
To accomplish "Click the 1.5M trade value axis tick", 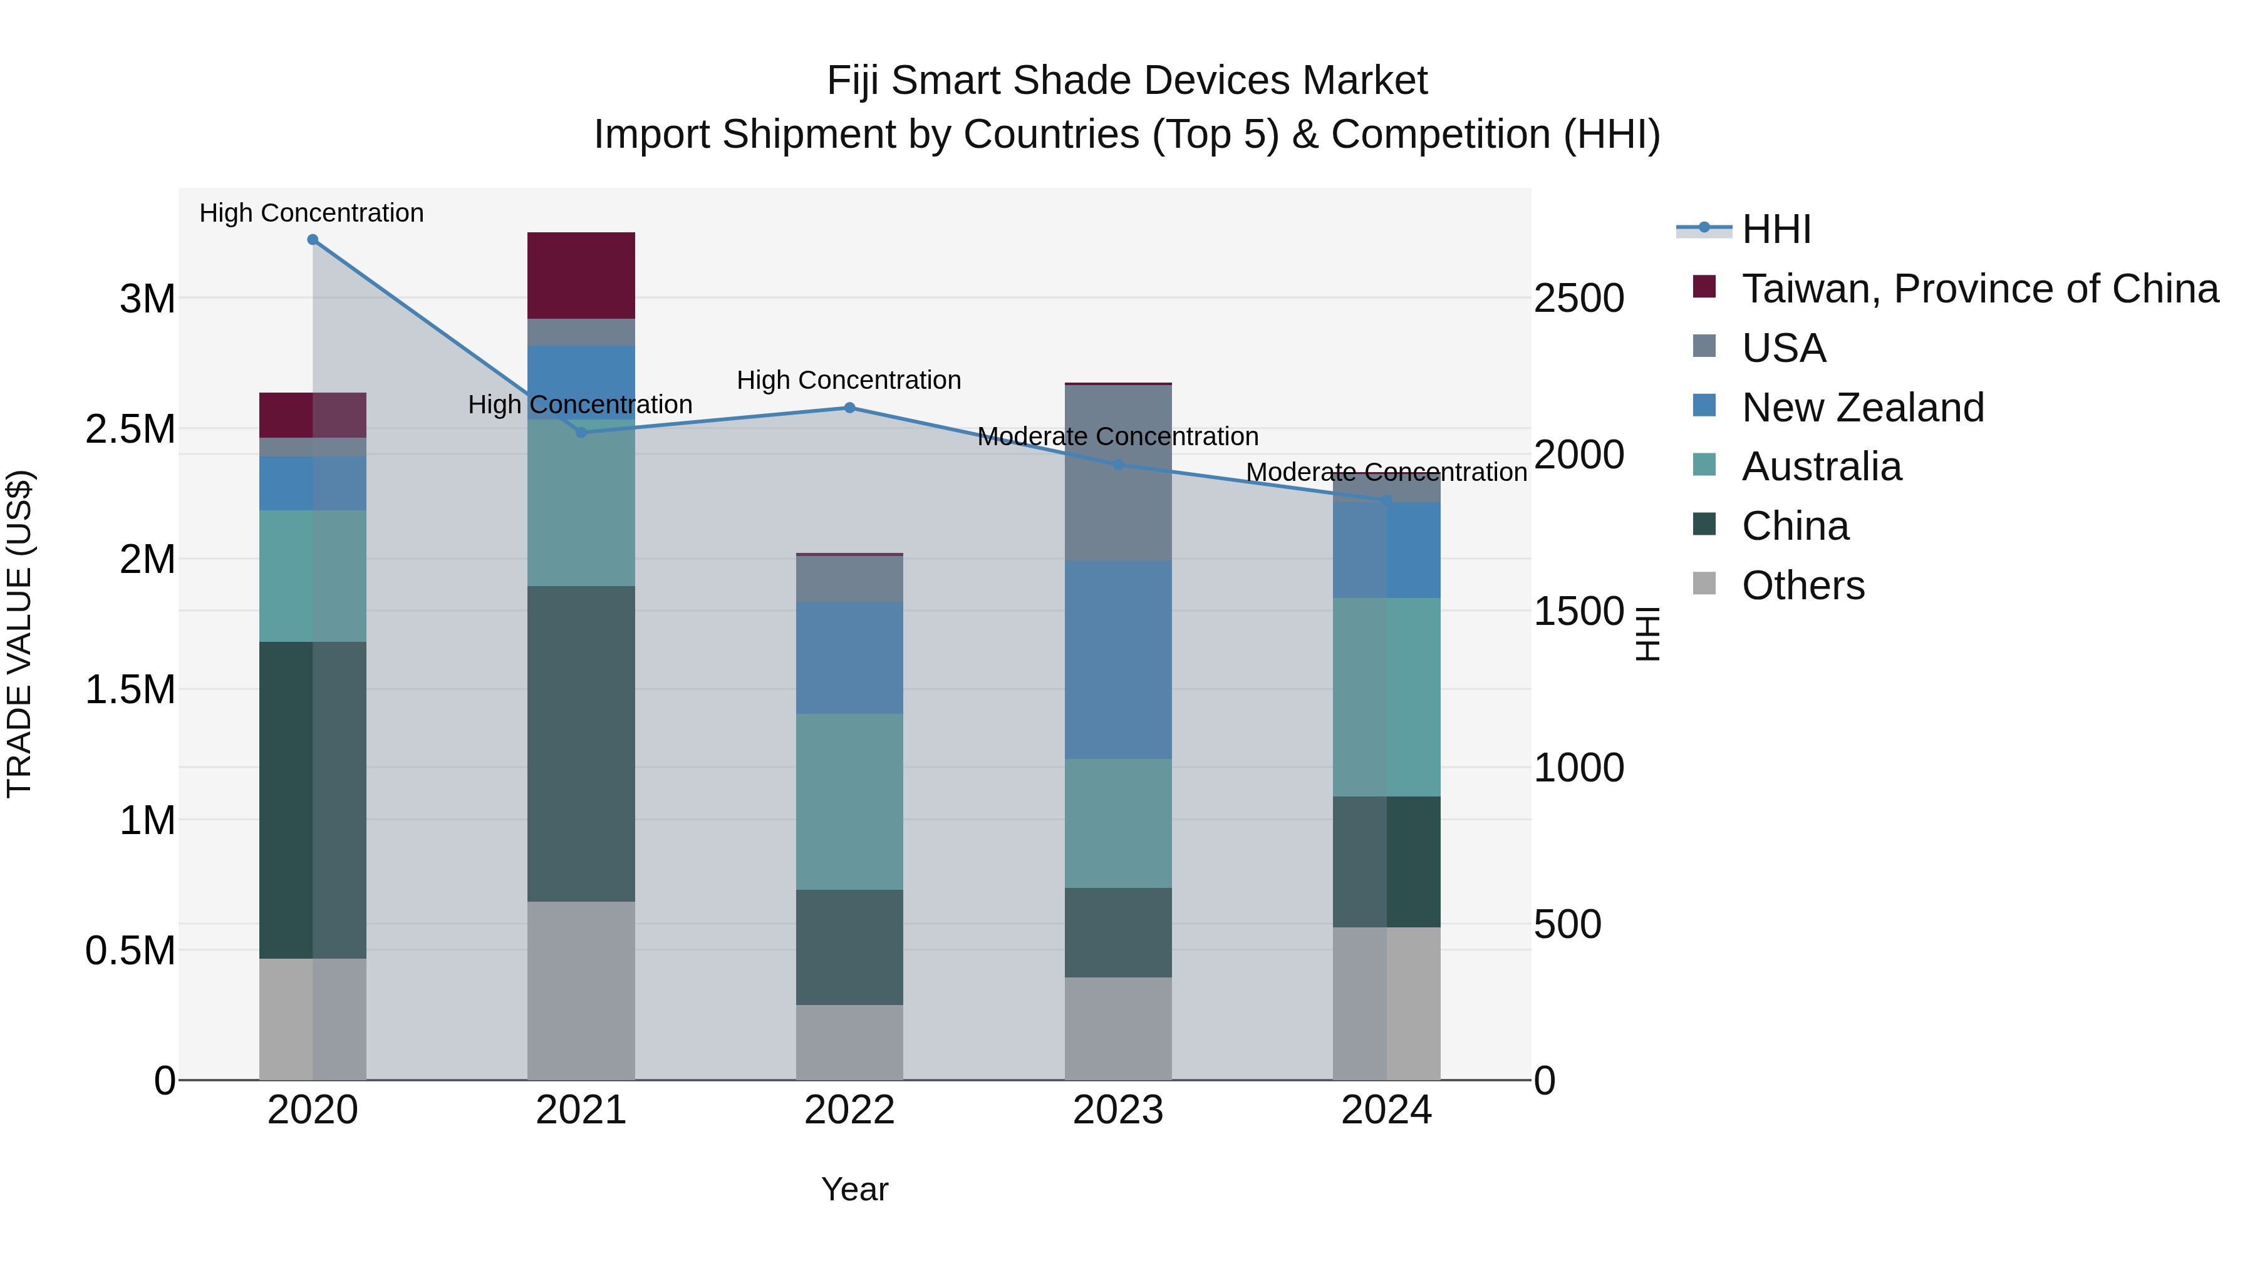I will [130, 691].
